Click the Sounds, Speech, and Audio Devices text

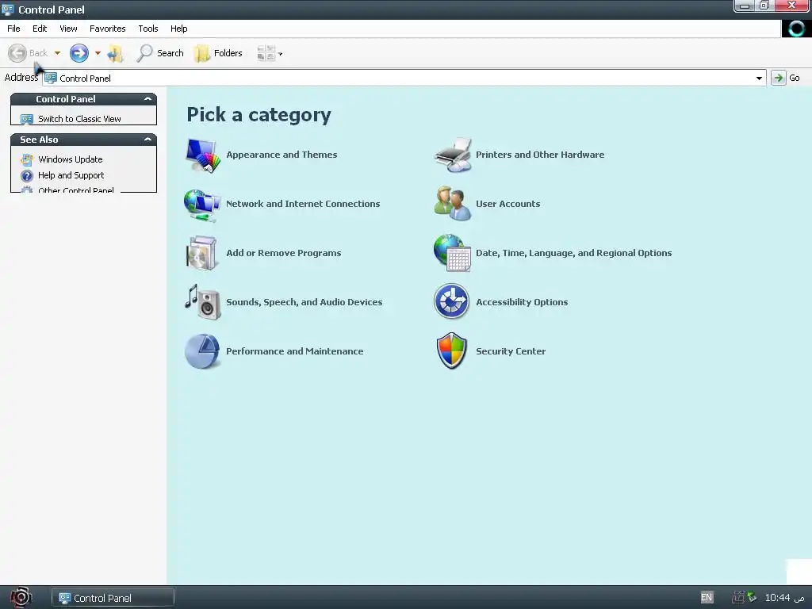[x=304, y=302]
